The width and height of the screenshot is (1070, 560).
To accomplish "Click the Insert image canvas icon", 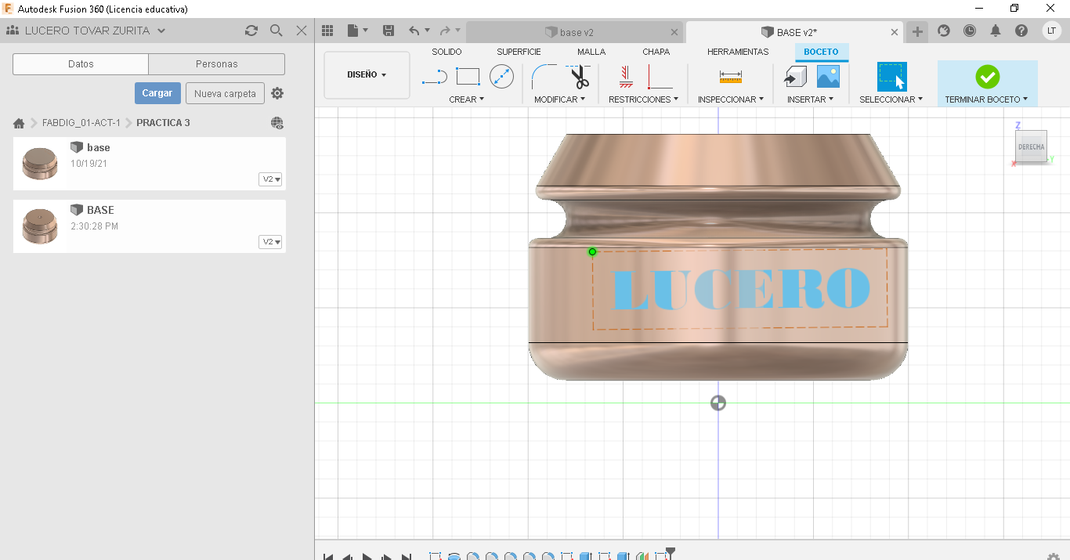I will pos(828,77).
